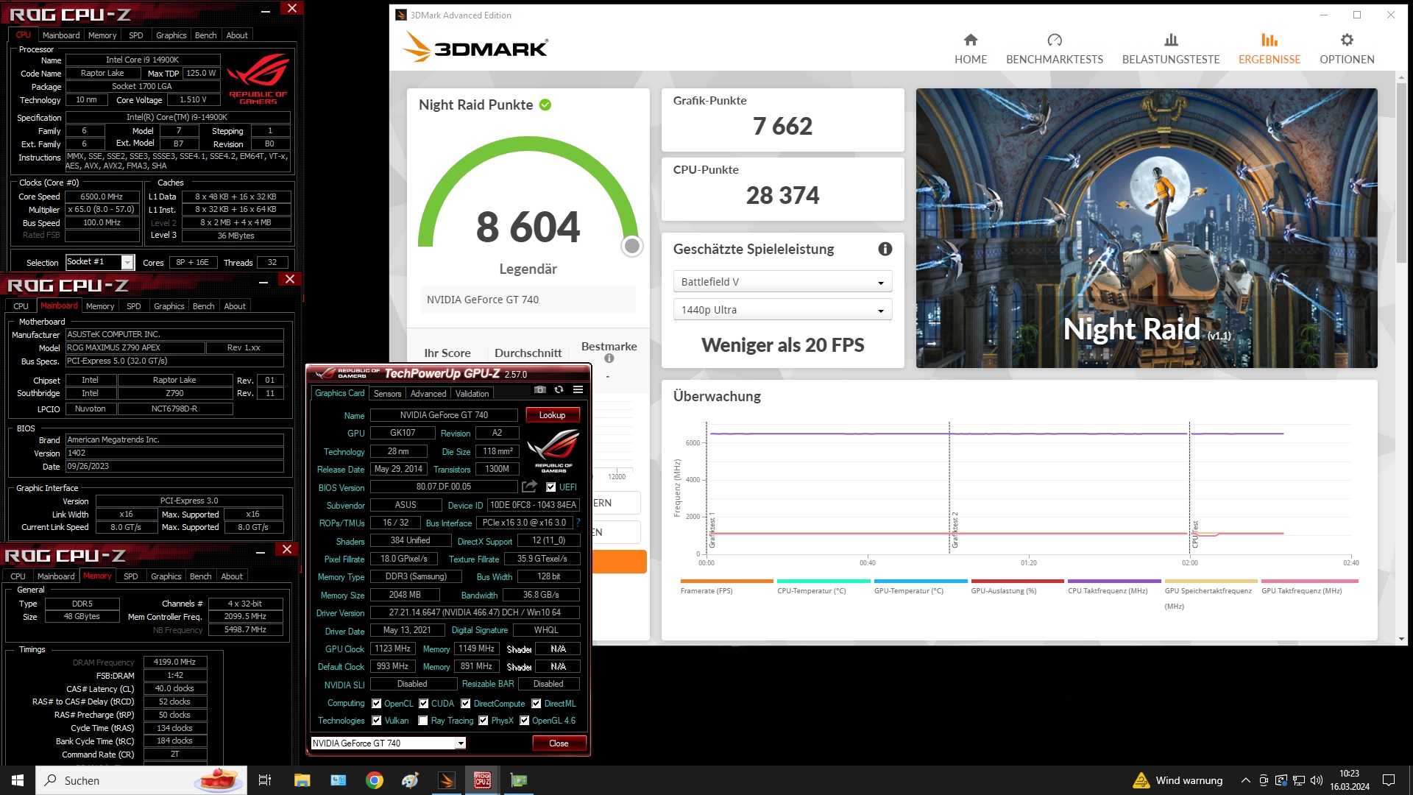Click the ERGEBNISSE results icon
1413x795 pixels.
(1269, 40)
